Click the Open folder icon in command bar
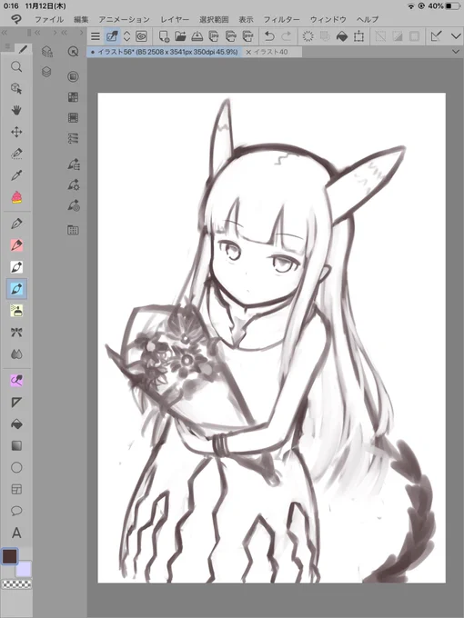This screenshot has height=618, width=464. 180,36
